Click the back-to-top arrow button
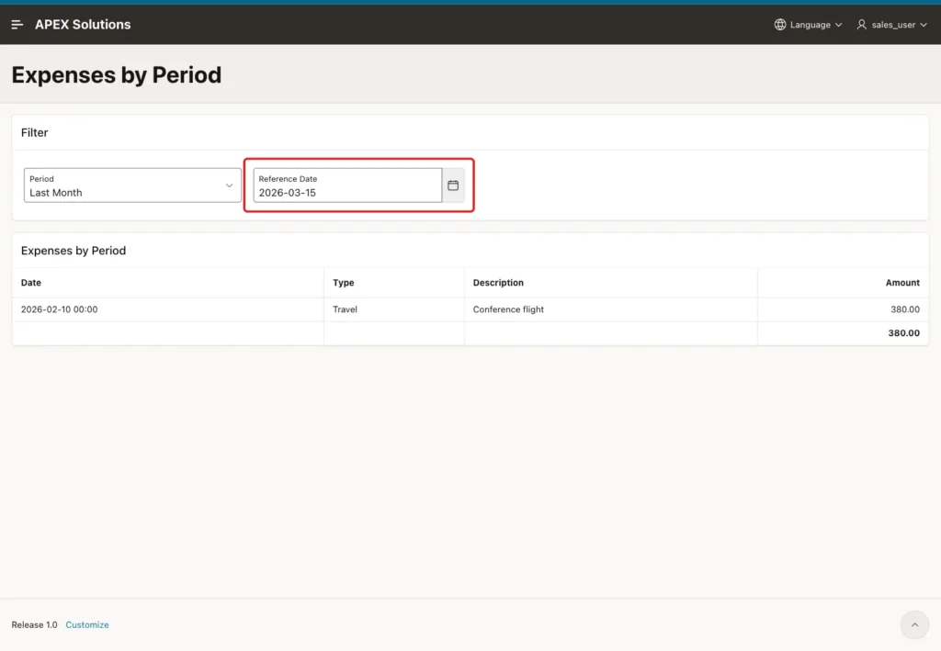941x651 pixels. tap(914, 624)
